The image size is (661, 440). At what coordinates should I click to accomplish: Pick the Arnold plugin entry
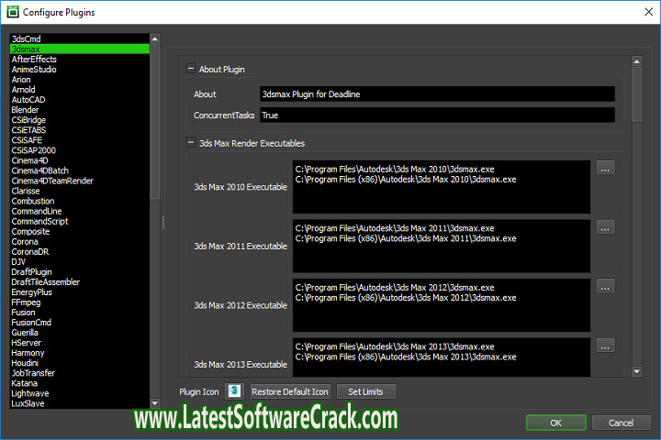25,90
